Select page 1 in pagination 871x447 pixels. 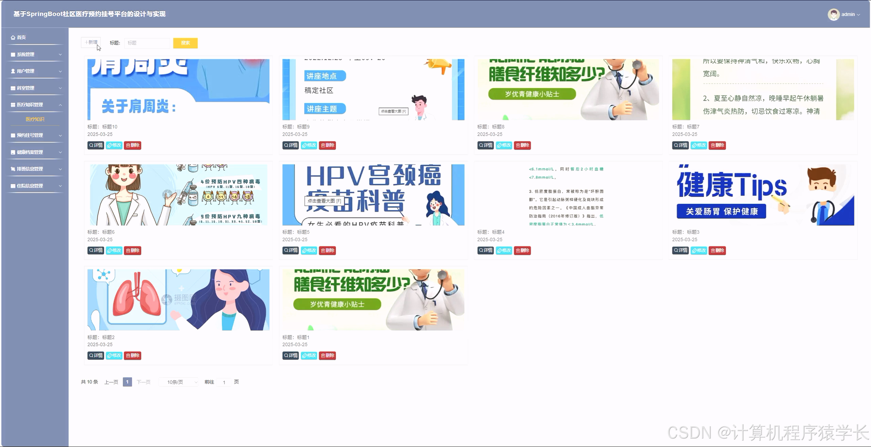click(x=127, y=382)
